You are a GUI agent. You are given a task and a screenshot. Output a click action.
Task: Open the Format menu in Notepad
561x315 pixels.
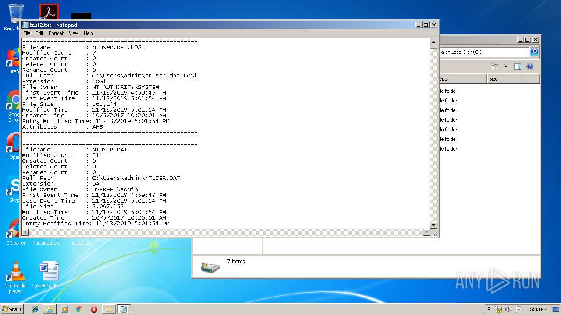[56, 33]
